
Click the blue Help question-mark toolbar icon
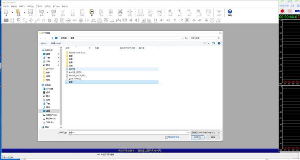(x=230, y=12)
